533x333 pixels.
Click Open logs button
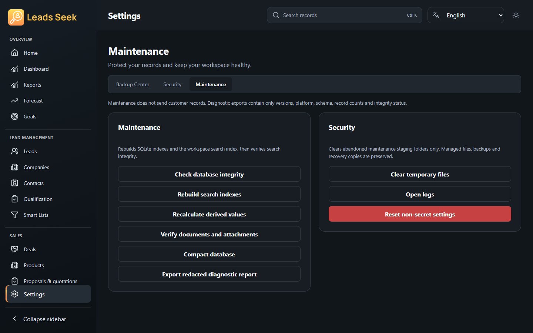(x=420, y=194)
